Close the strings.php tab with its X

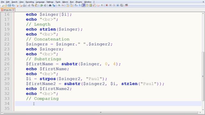[13, 10]
